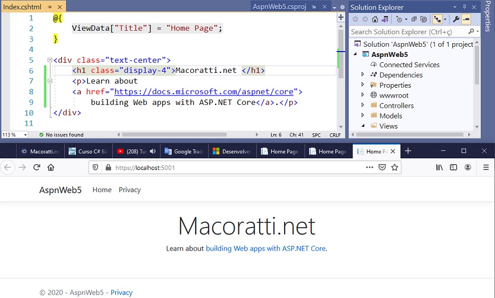This screenshot has height=298, width=495.
Task: Collapse the p block outline at line 7
Action: (x=49, y=81)
